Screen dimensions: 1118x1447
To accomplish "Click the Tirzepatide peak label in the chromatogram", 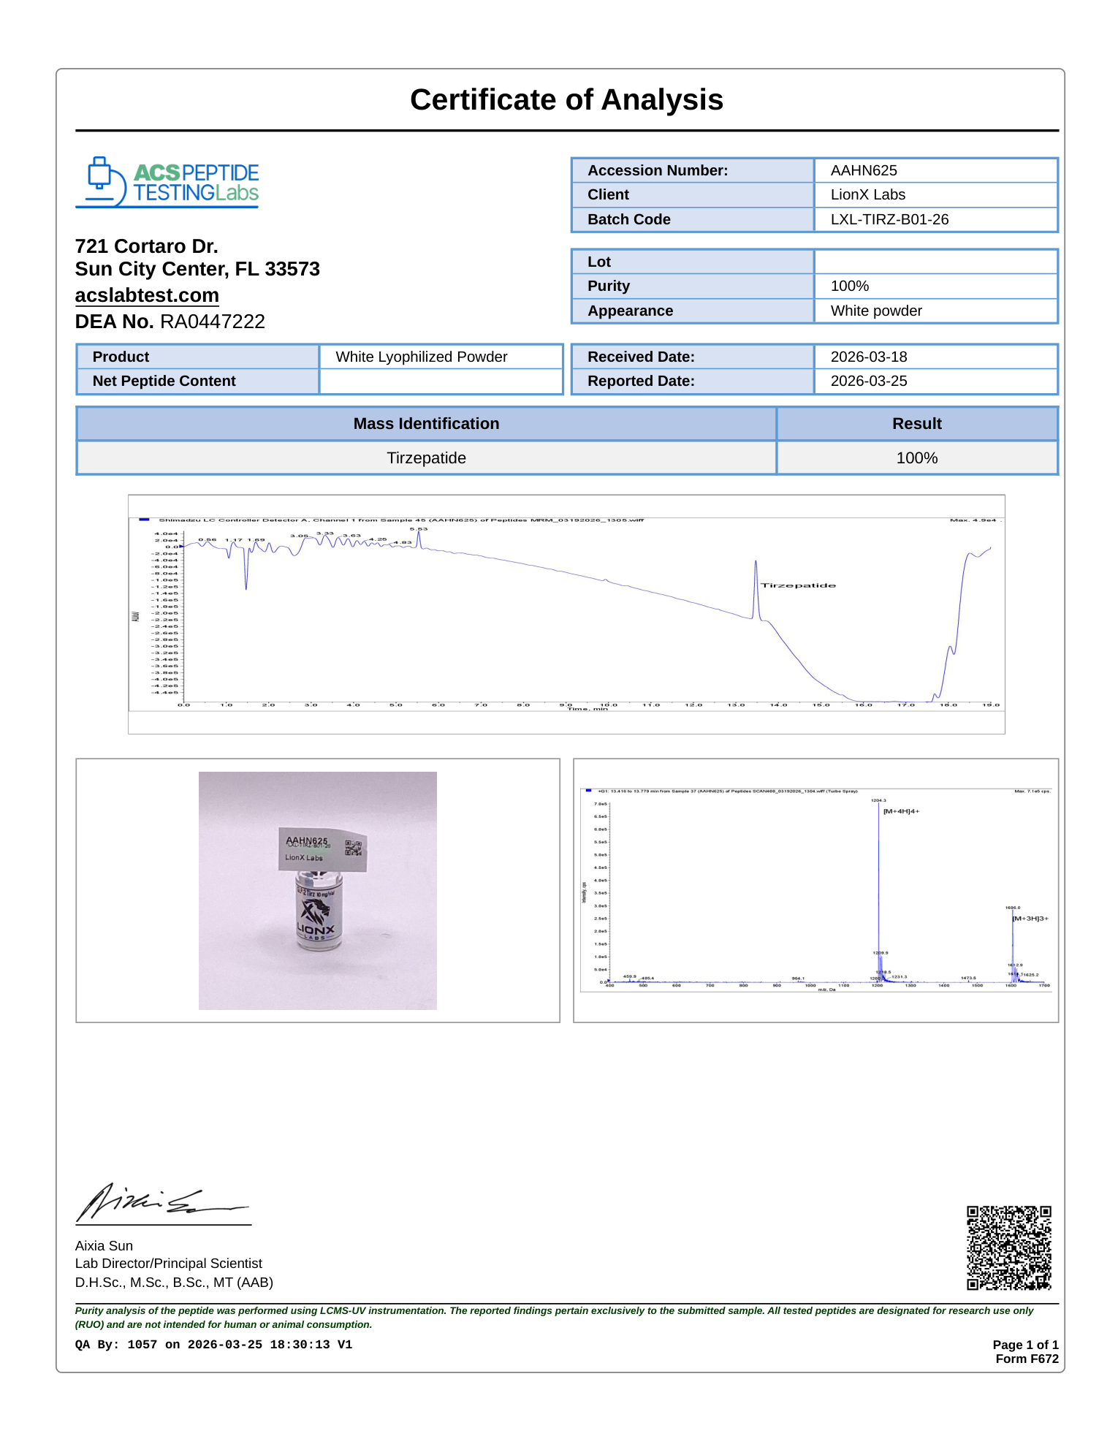I will pos(798,585).
